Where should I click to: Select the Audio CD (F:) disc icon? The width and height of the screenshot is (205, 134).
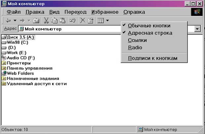click(4, 58)
